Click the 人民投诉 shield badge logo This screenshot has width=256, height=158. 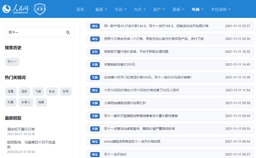pyautogui.click(x=40, y=9)
